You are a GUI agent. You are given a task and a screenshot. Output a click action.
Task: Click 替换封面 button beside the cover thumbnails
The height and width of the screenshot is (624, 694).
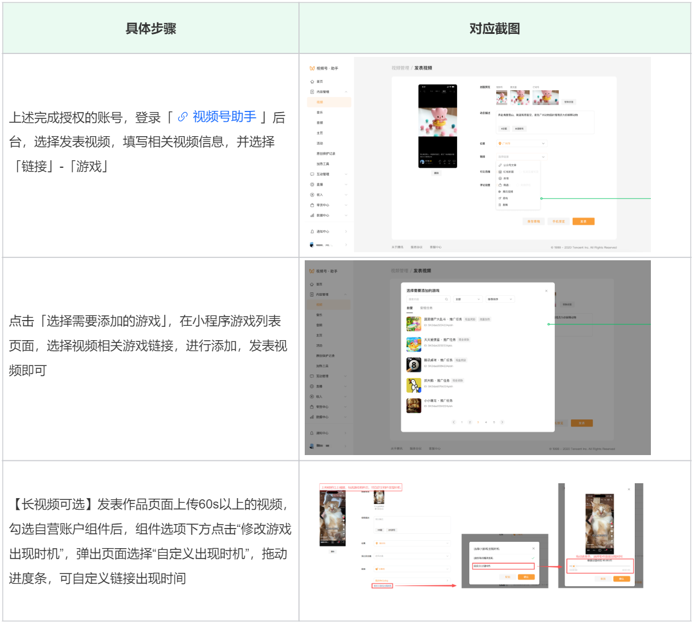coord(569,102)
